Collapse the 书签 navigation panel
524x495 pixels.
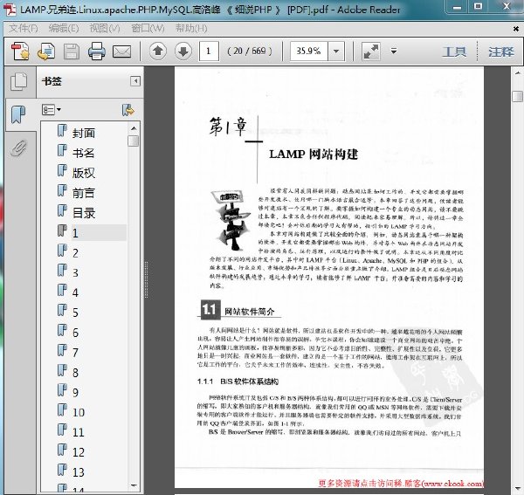click(135, 81)
